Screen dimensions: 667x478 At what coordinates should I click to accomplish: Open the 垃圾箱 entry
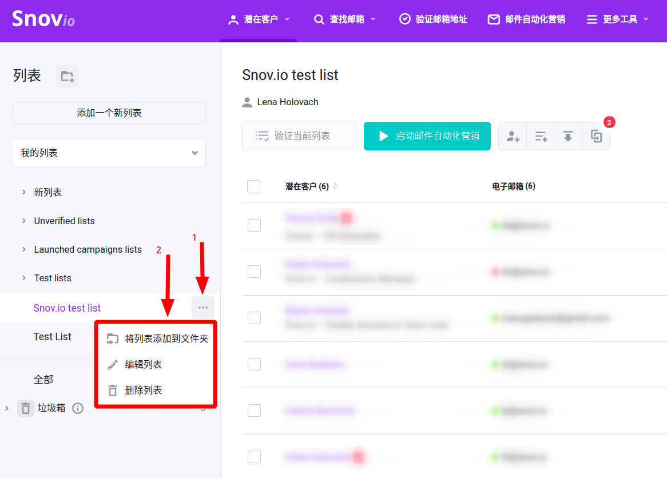(x=51, y=408)
